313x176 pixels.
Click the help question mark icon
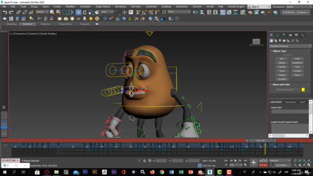click(x=177, y=19)
